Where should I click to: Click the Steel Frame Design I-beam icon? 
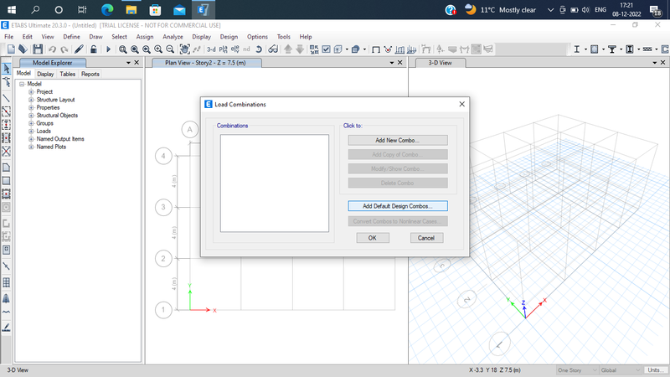click(x=576, y=49)
